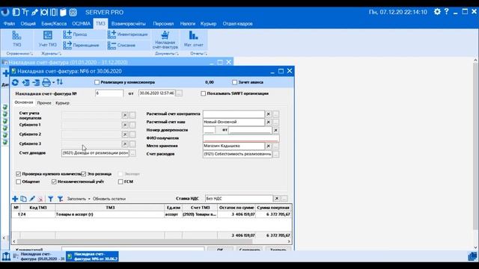Delete row using red X icon

point(40,199)
